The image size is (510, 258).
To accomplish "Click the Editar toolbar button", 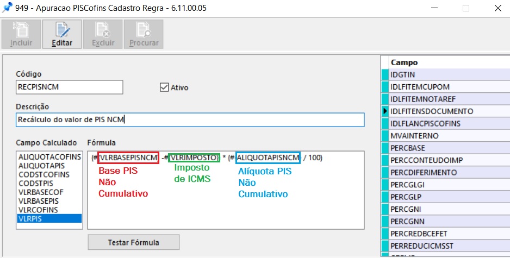I will click(x=62, y=34).
